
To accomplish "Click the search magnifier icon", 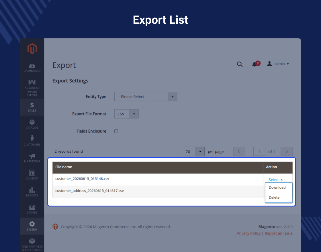I will (x=240, y=64).
